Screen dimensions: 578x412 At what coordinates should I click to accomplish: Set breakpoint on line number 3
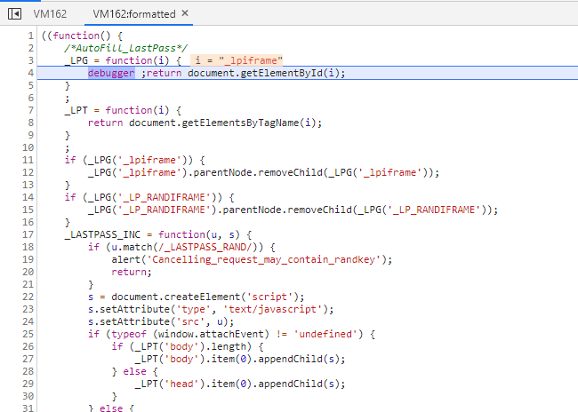(x=30, y=60)
